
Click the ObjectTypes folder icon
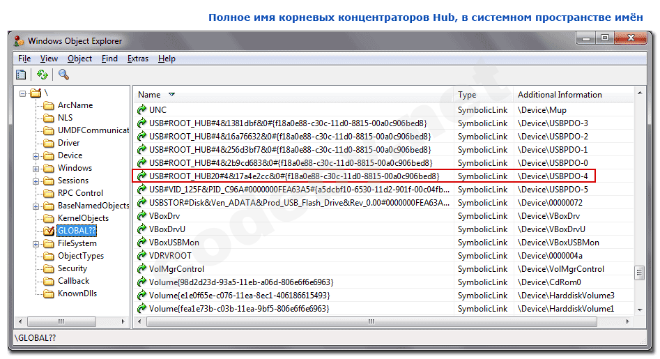click(49, 256)
